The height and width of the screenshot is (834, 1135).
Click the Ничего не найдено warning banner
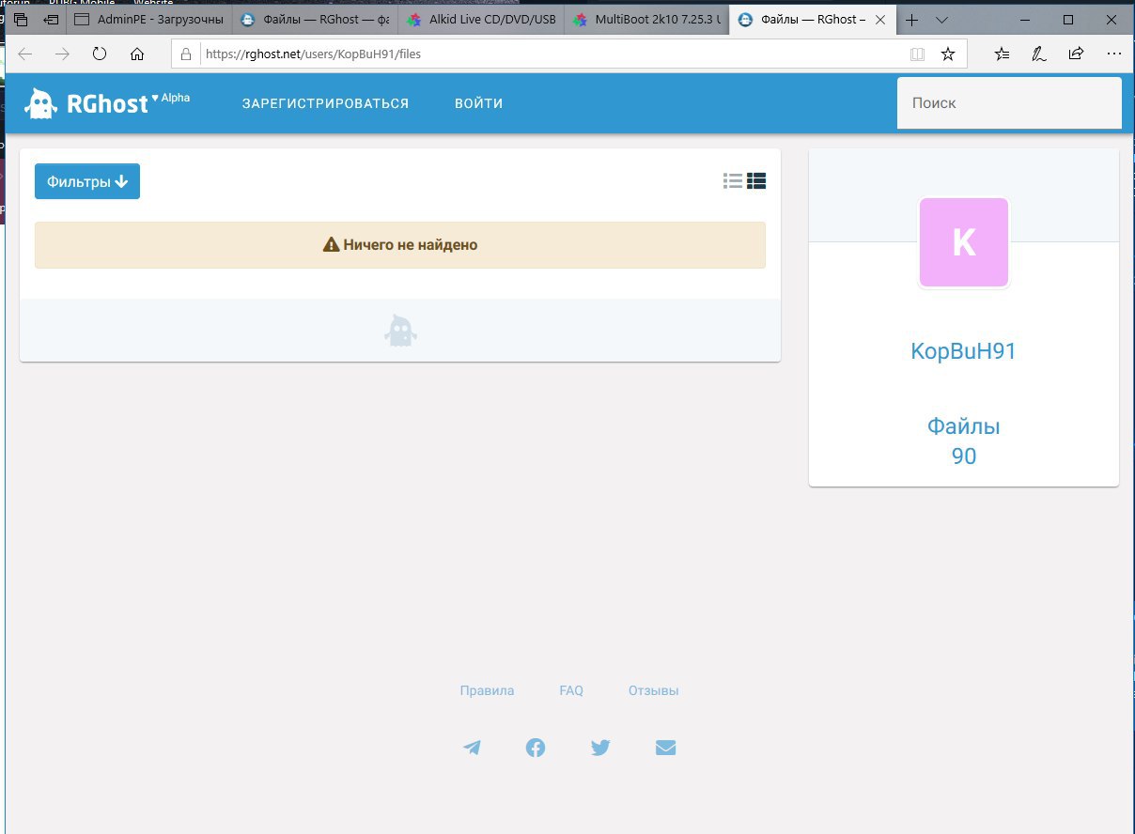[400, 245]
